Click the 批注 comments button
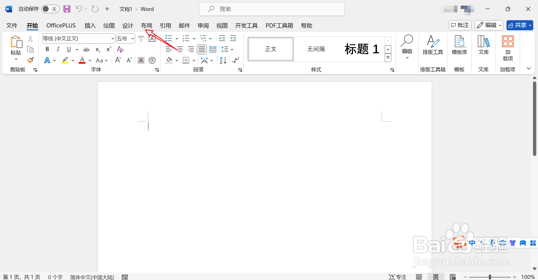538x280 pixels. 460,25
